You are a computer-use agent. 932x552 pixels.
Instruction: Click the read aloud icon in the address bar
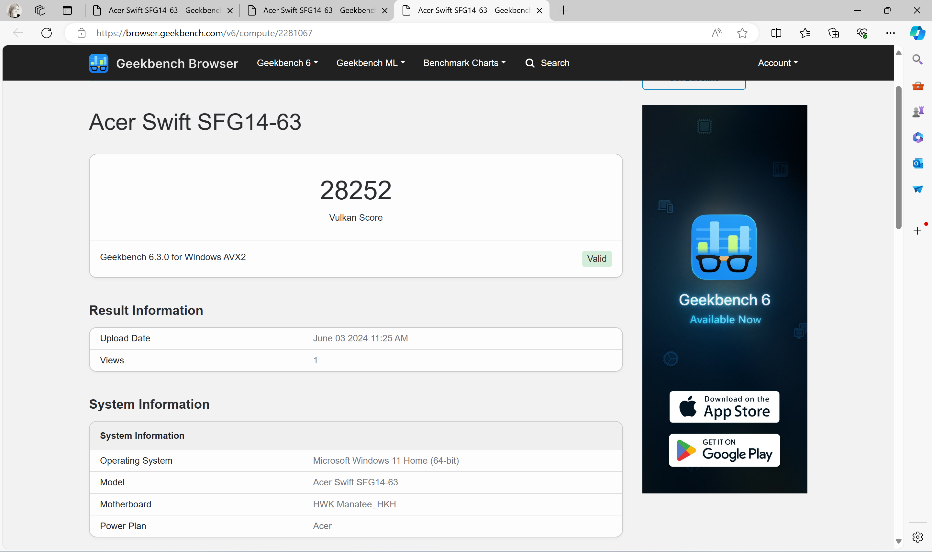point(717,33)
